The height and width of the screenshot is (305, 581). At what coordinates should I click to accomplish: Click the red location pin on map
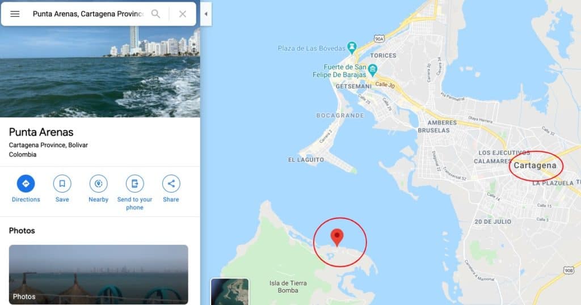337,238
